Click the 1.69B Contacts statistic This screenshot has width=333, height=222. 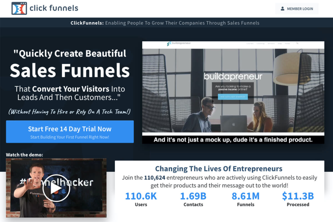click(193, 199)
